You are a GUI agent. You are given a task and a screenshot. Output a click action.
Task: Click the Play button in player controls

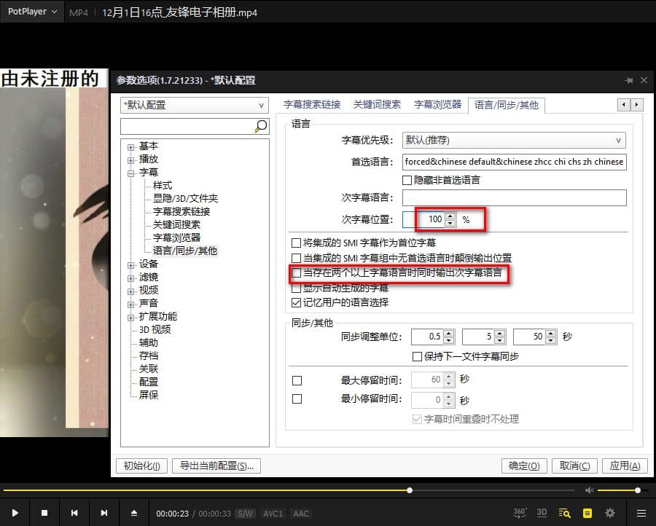(15, 513)
